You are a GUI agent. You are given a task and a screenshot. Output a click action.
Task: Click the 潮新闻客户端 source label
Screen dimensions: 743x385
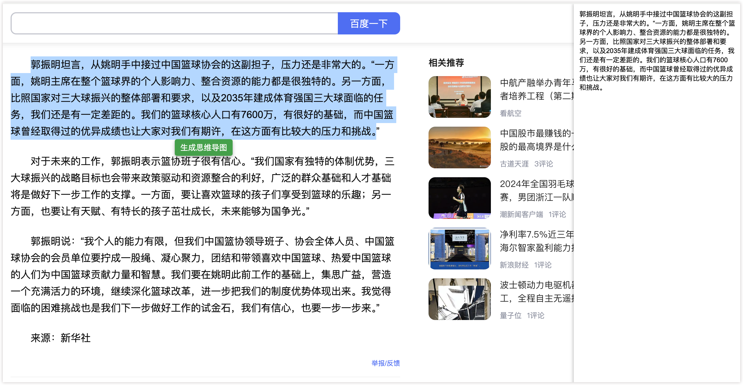tap(521, 214)
